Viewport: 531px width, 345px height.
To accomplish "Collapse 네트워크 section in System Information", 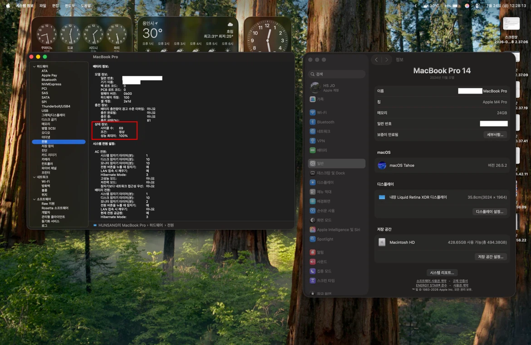I will [34, 177].
